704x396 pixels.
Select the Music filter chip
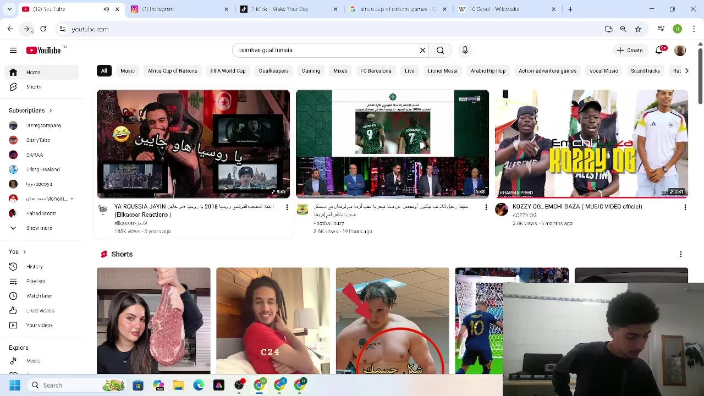point(128,71)
